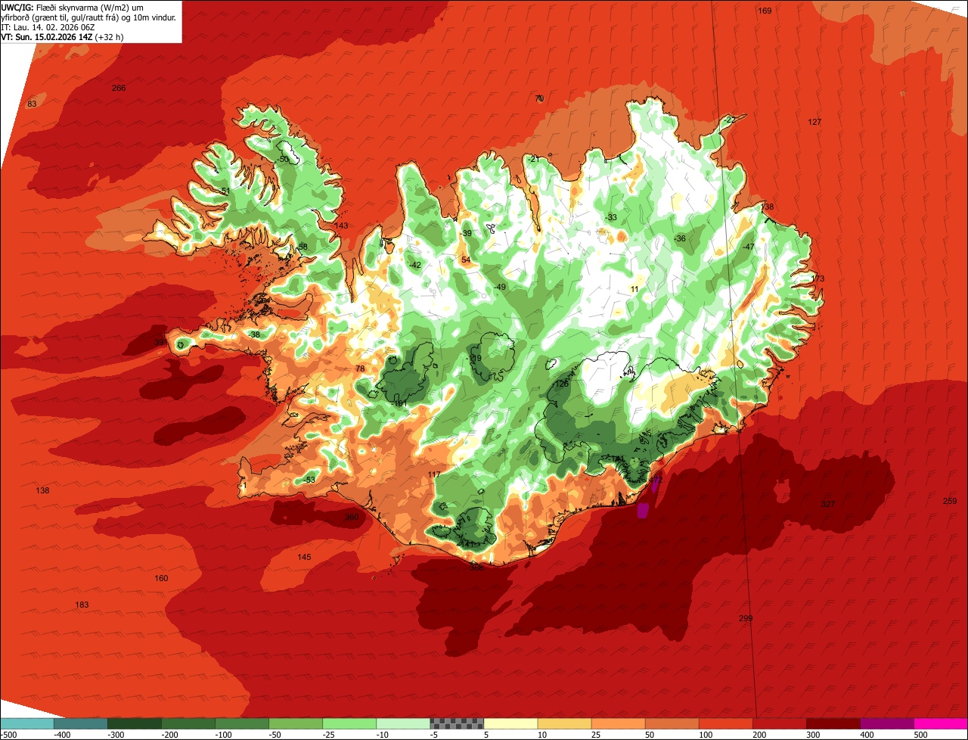Screen dimensions: 968x740
Task: Click the 259 value at the right edge
Action: (950, 501)
